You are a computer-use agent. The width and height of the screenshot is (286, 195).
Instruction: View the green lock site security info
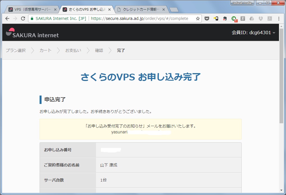point(32,18)
